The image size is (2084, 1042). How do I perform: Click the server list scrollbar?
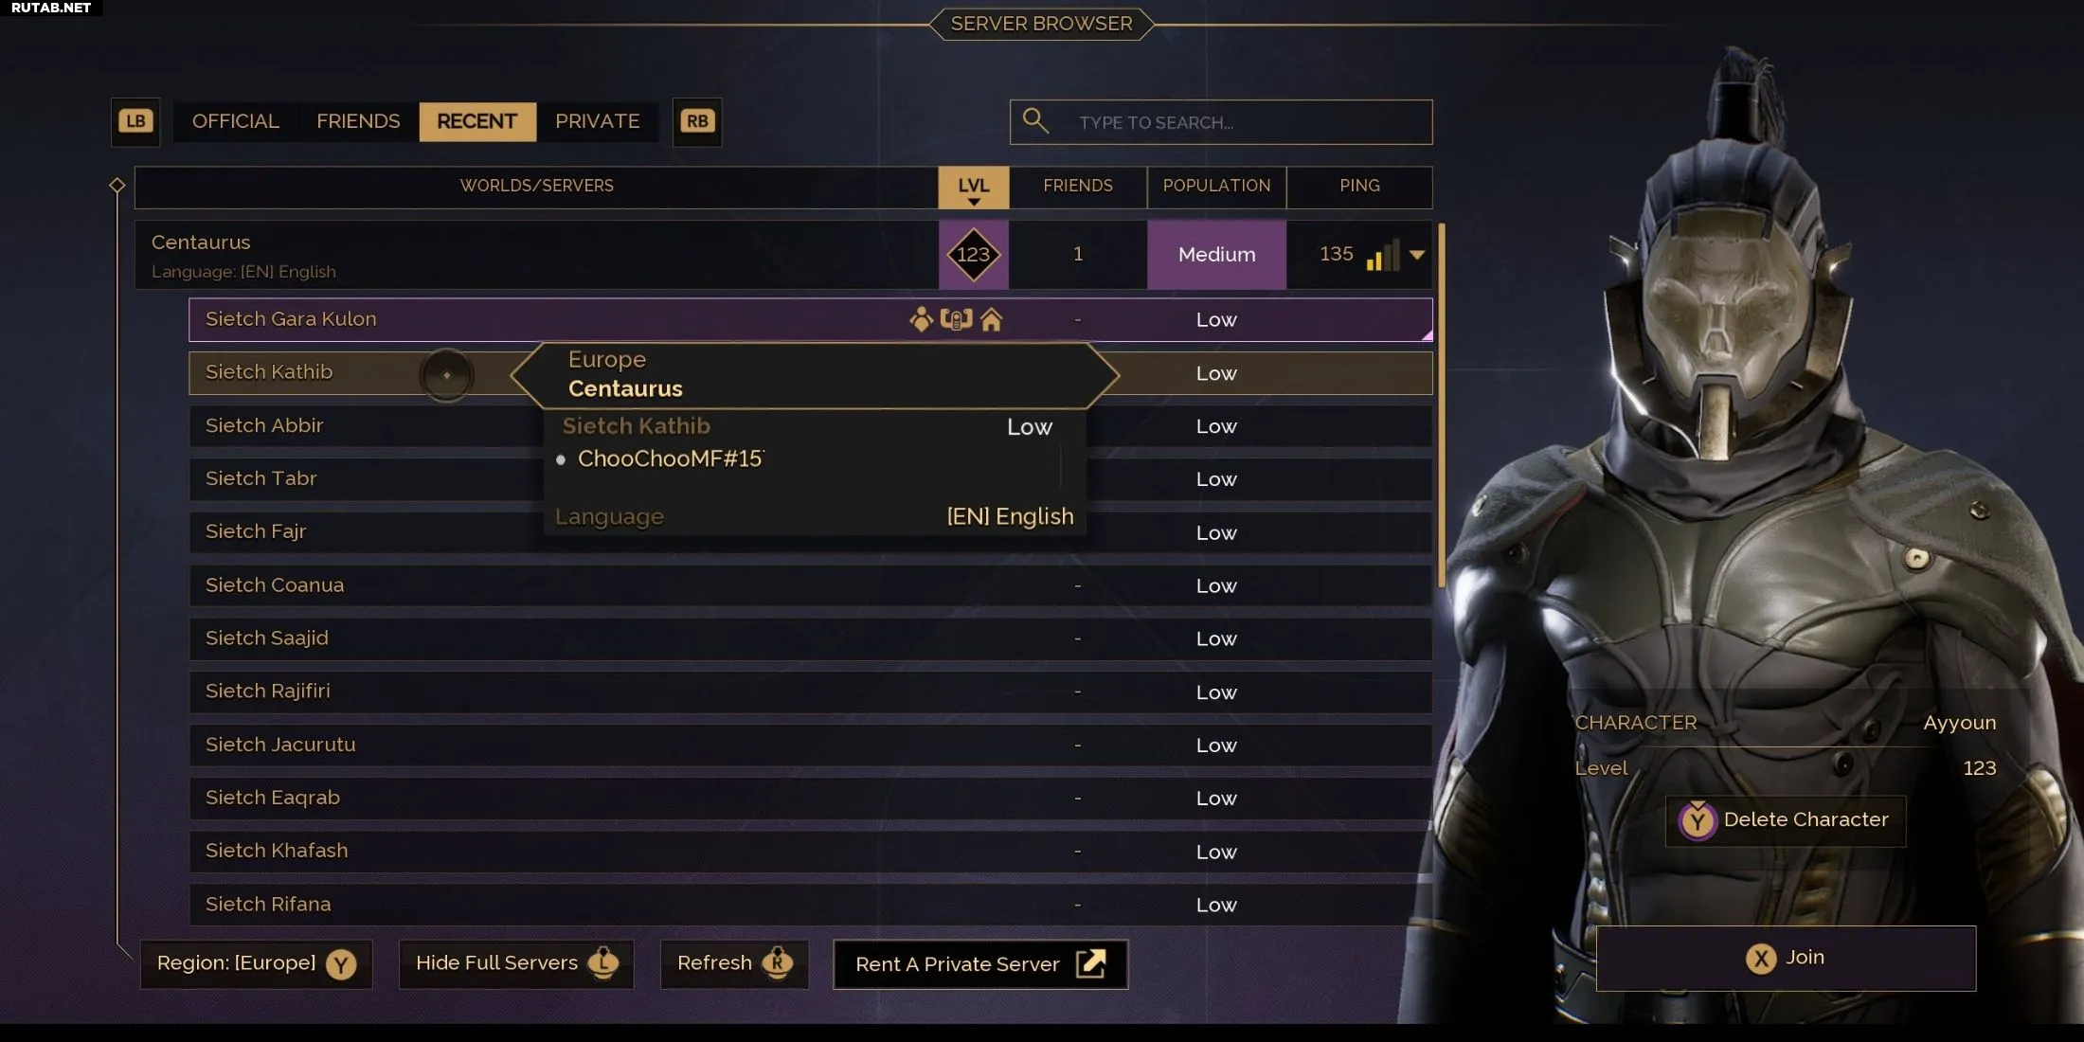(1442, 405)
